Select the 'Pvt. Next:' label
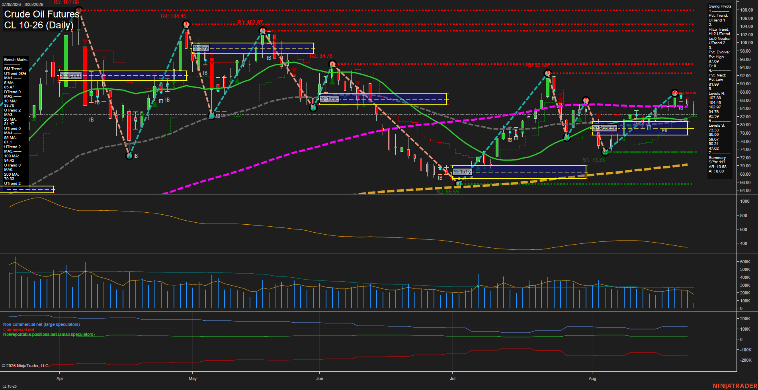The height and width of the screenshot is (390, 758). click(x=717, y=75)
